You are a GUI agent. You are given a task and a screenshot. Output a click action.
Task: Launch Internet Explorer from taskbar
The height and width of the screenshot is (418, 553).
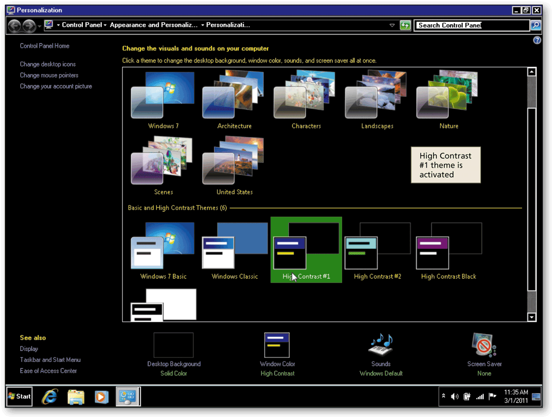(50, 396)
